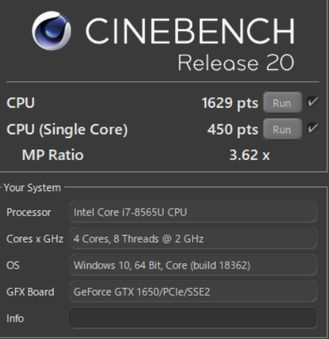Click the OS field showing Windows 10
329x339 pixels.
pos(193,265)
